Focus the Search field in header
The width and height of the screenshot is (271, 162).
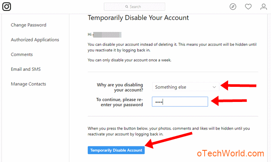click(134, 7)
